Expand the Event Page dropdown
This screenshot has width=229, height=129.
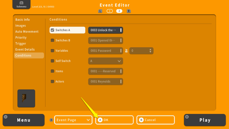tap(73, 120)
